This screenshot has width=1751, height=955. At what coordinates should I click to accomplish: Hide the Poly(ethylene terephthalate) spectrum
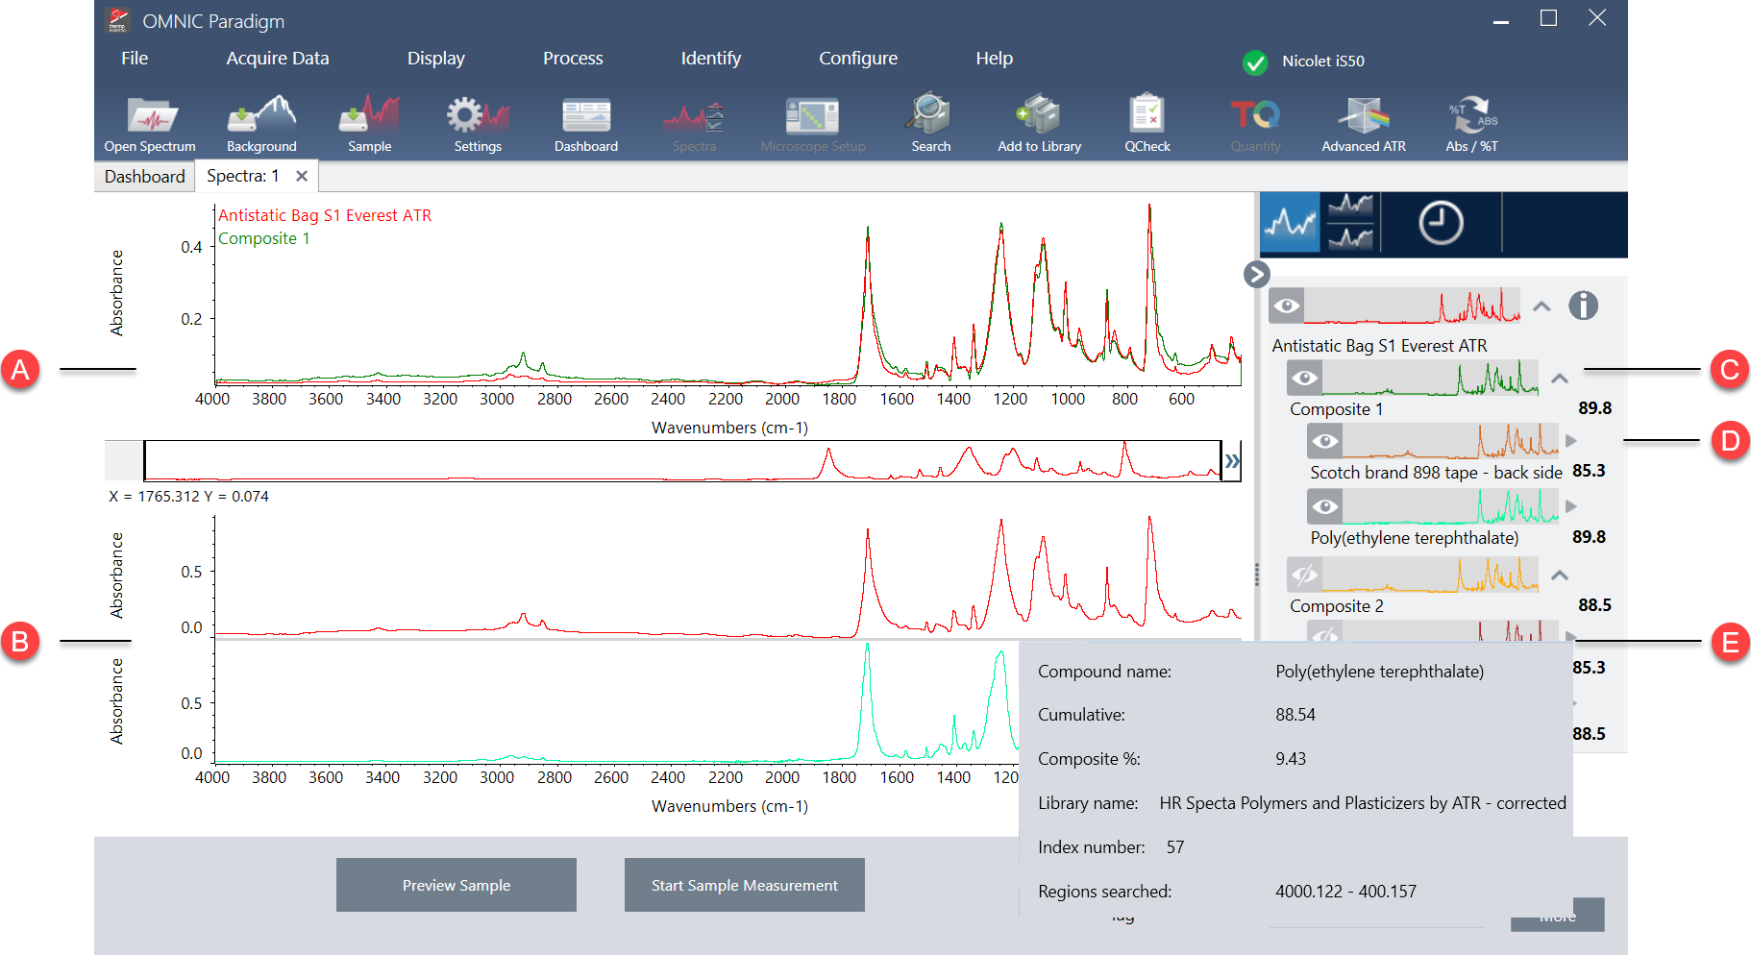[x=1325, y=506]
